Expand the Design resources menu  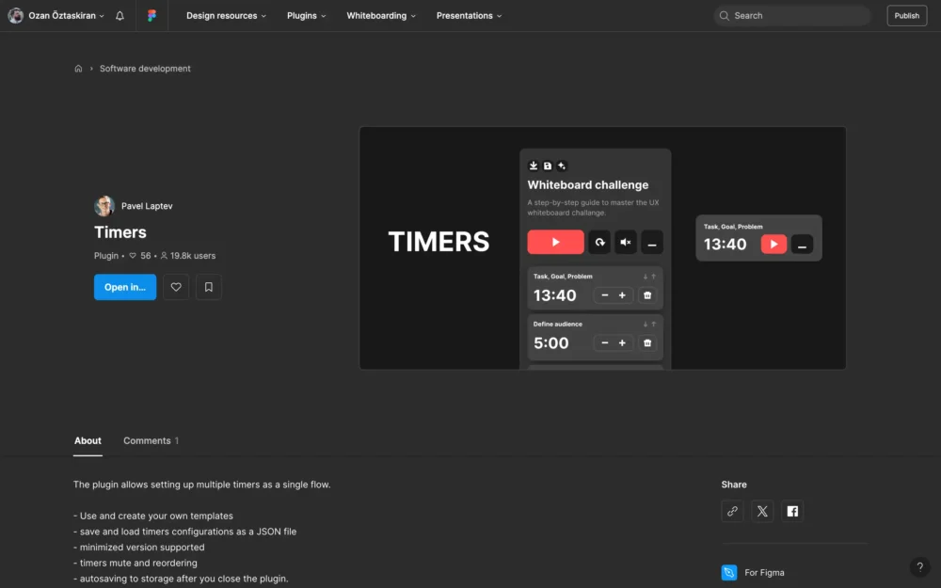coord(226,16)
